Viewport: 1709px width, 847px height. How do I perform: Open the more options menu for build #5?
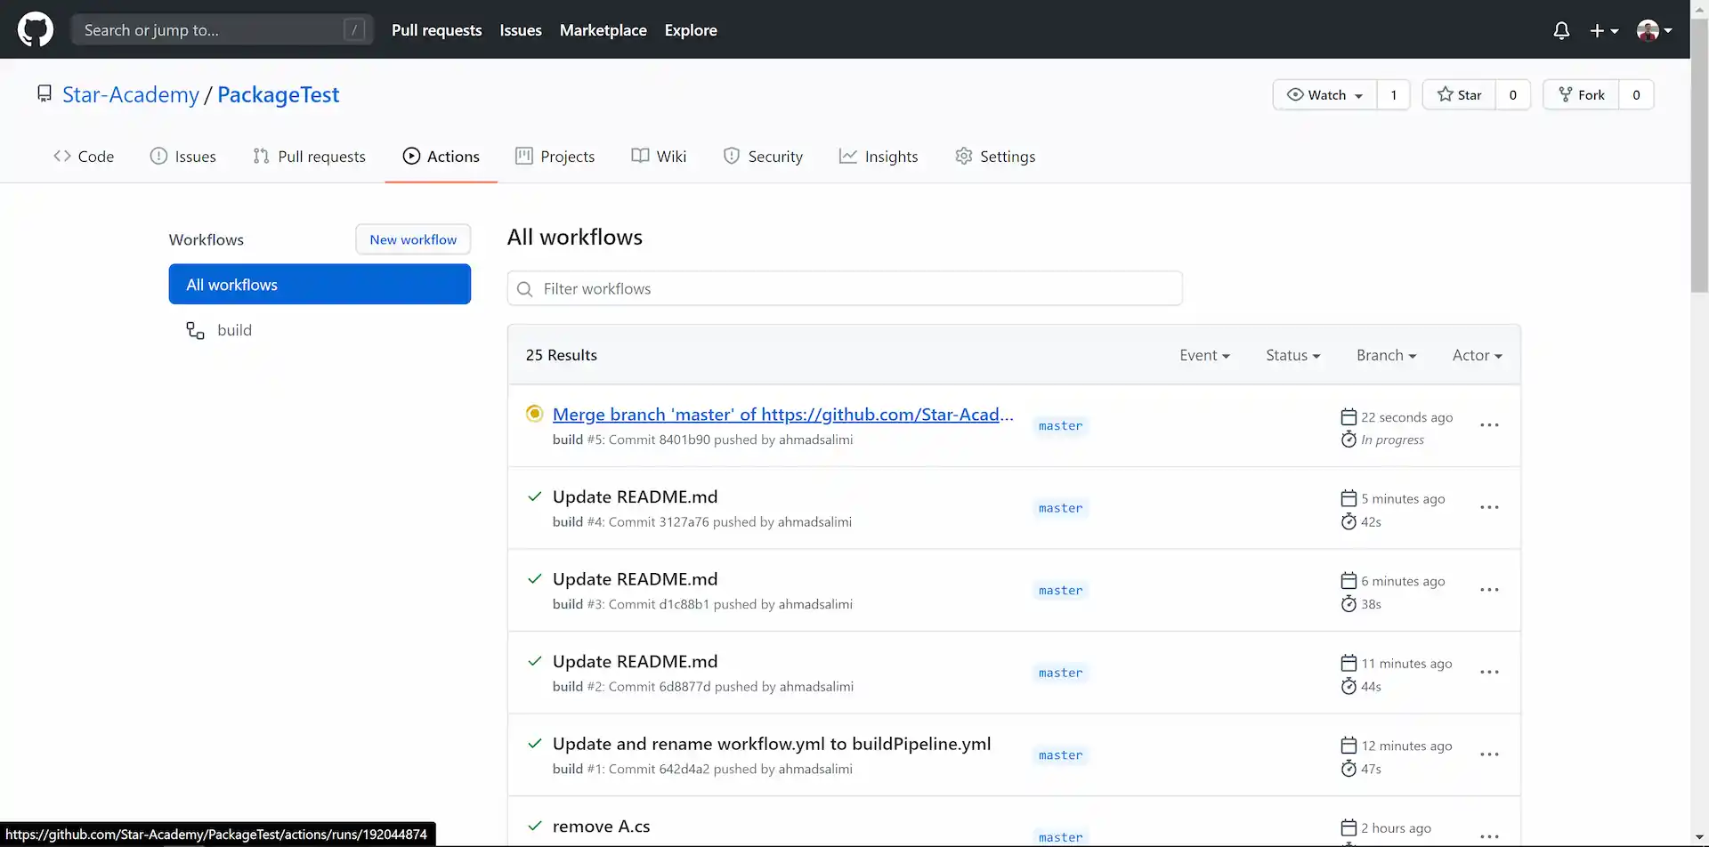click(x=1489, y=425)
